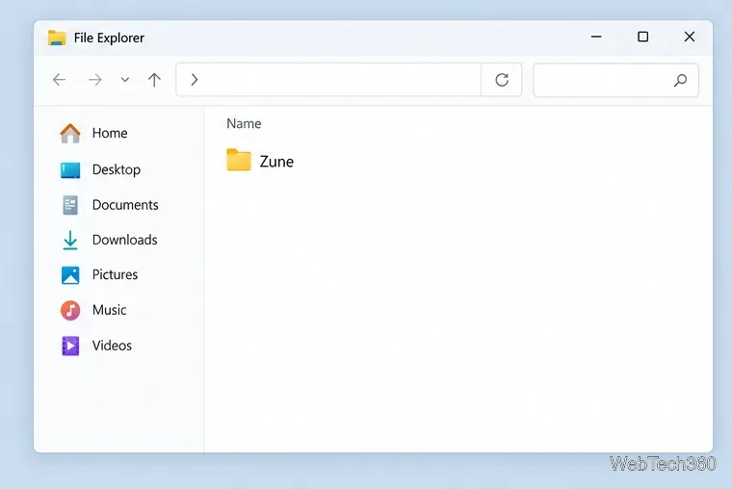732x489 pixels.
Task: Go back with the left arrow
Action: (60, 80)
